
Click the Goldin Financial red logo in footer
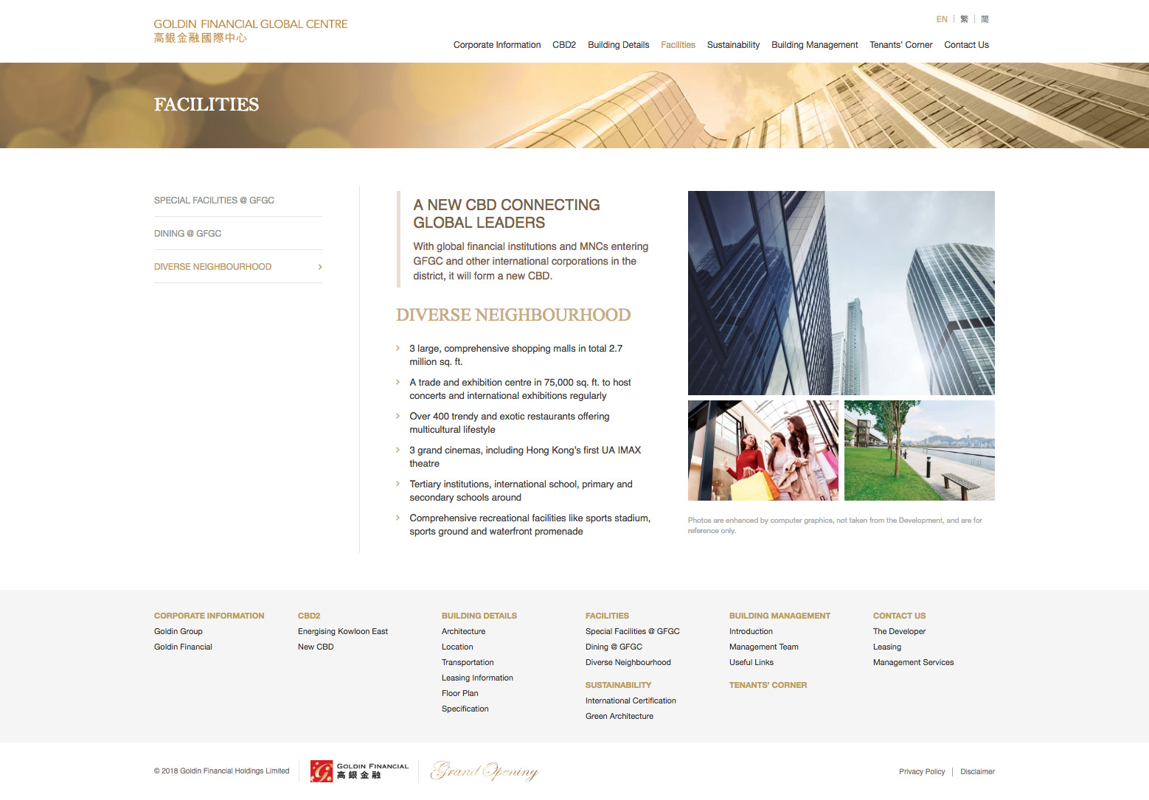(359, 771)
